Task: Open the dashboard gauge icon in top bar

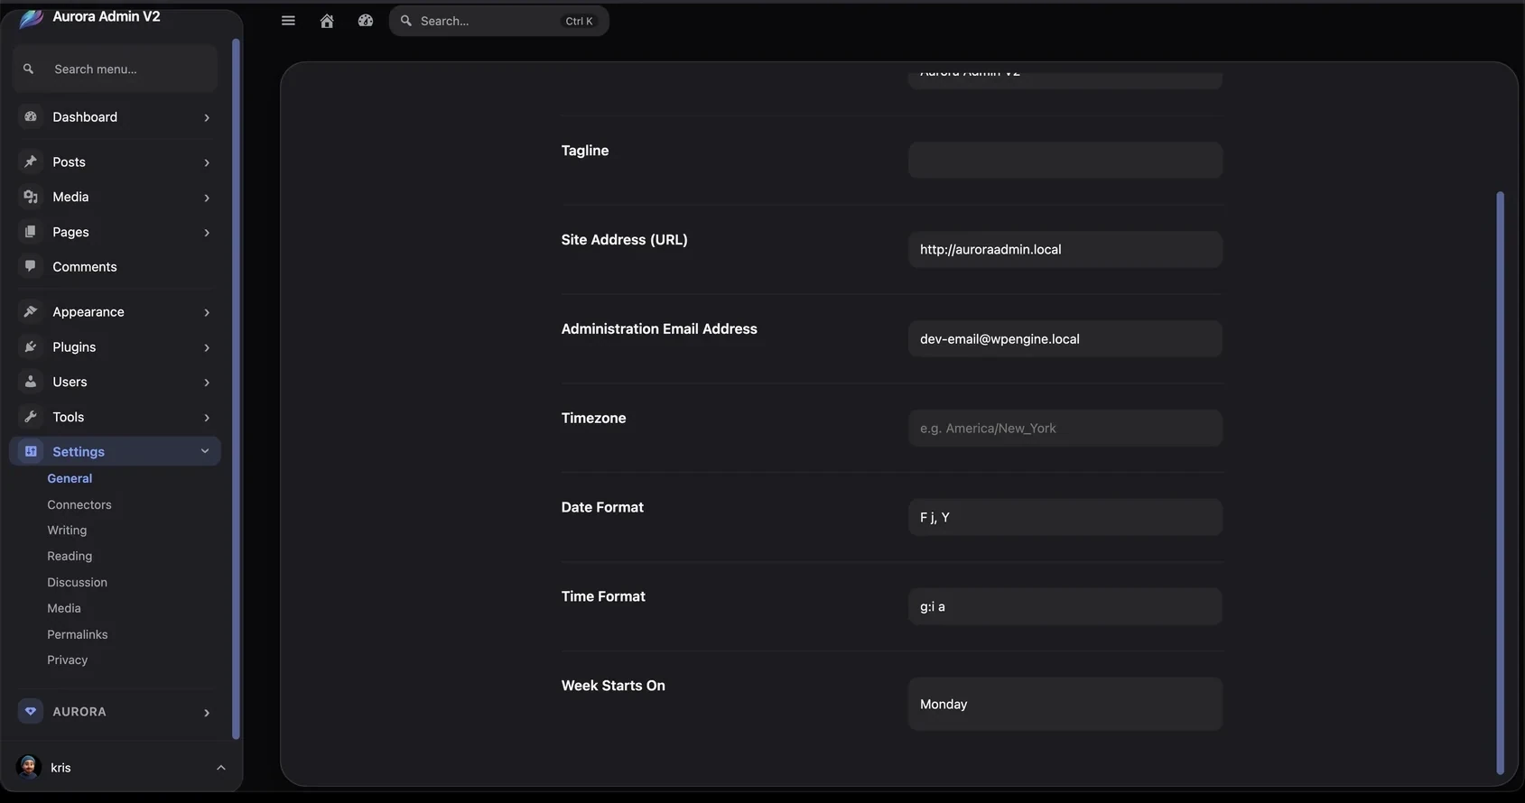Action: coord(366,21)
